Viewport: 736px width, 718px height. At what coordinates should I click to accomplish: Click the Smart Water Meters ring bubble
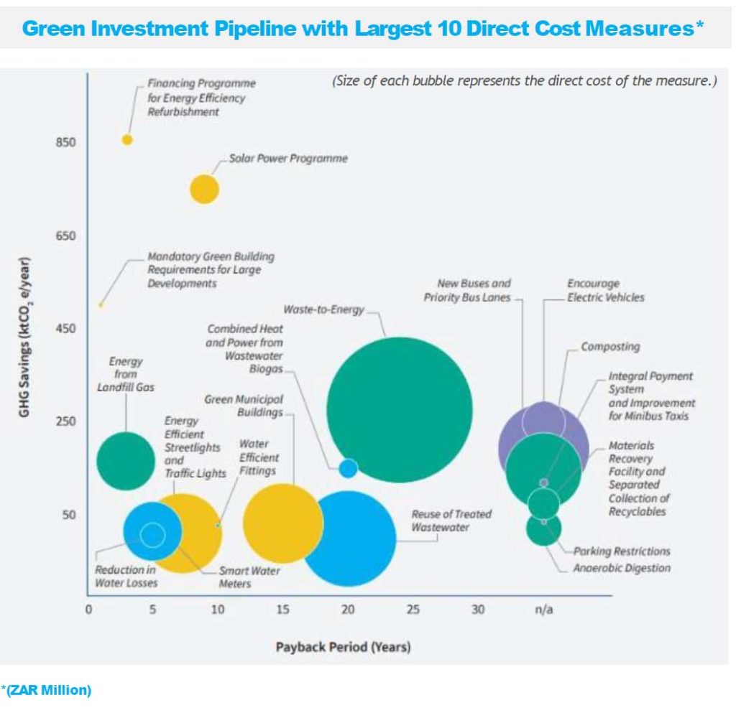pyautogui.click(x=152, y=534)
